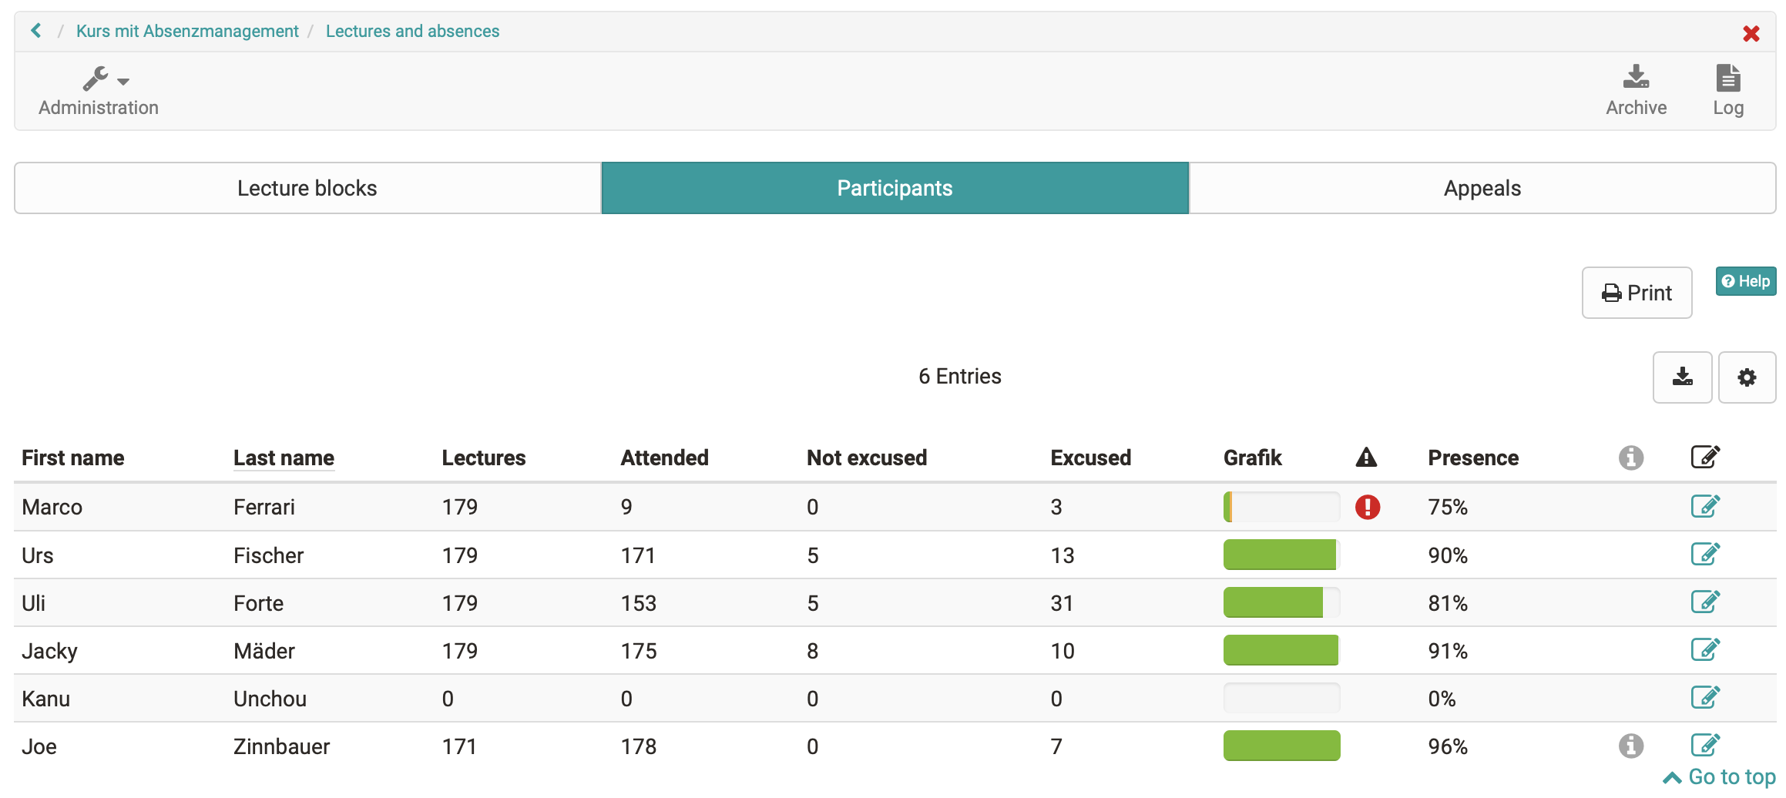Click the Help button

1745,281
